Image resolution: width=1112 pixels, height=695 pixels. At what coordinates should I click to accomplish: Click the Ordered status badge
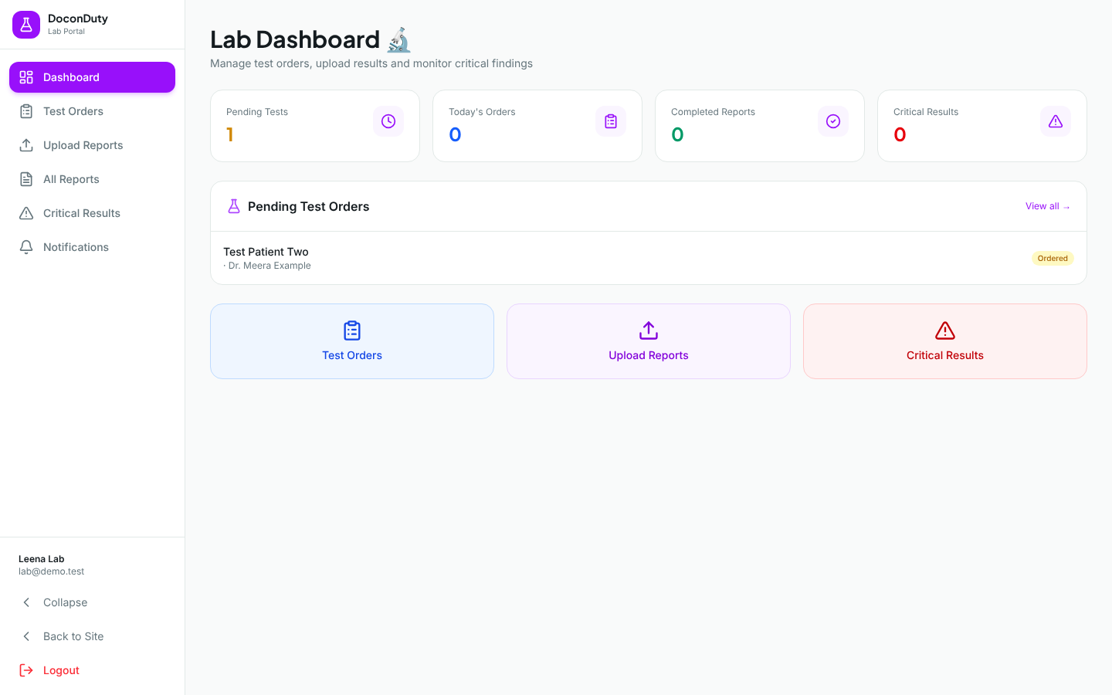point(1053,258)
